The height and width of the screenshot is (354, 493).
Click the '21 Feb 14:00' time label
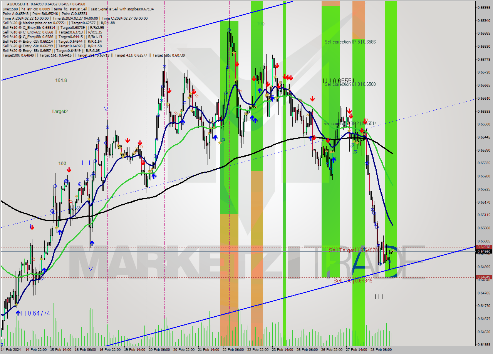pyautogui.click(x=209, y=350)
